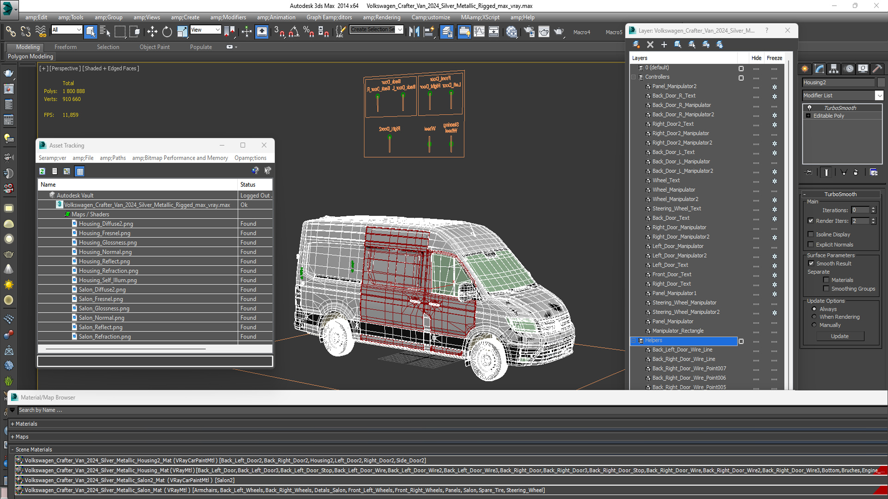This screenshot has height=499, width=888.
Task: Activate the Select Object tool
Action: click(91, 31)
